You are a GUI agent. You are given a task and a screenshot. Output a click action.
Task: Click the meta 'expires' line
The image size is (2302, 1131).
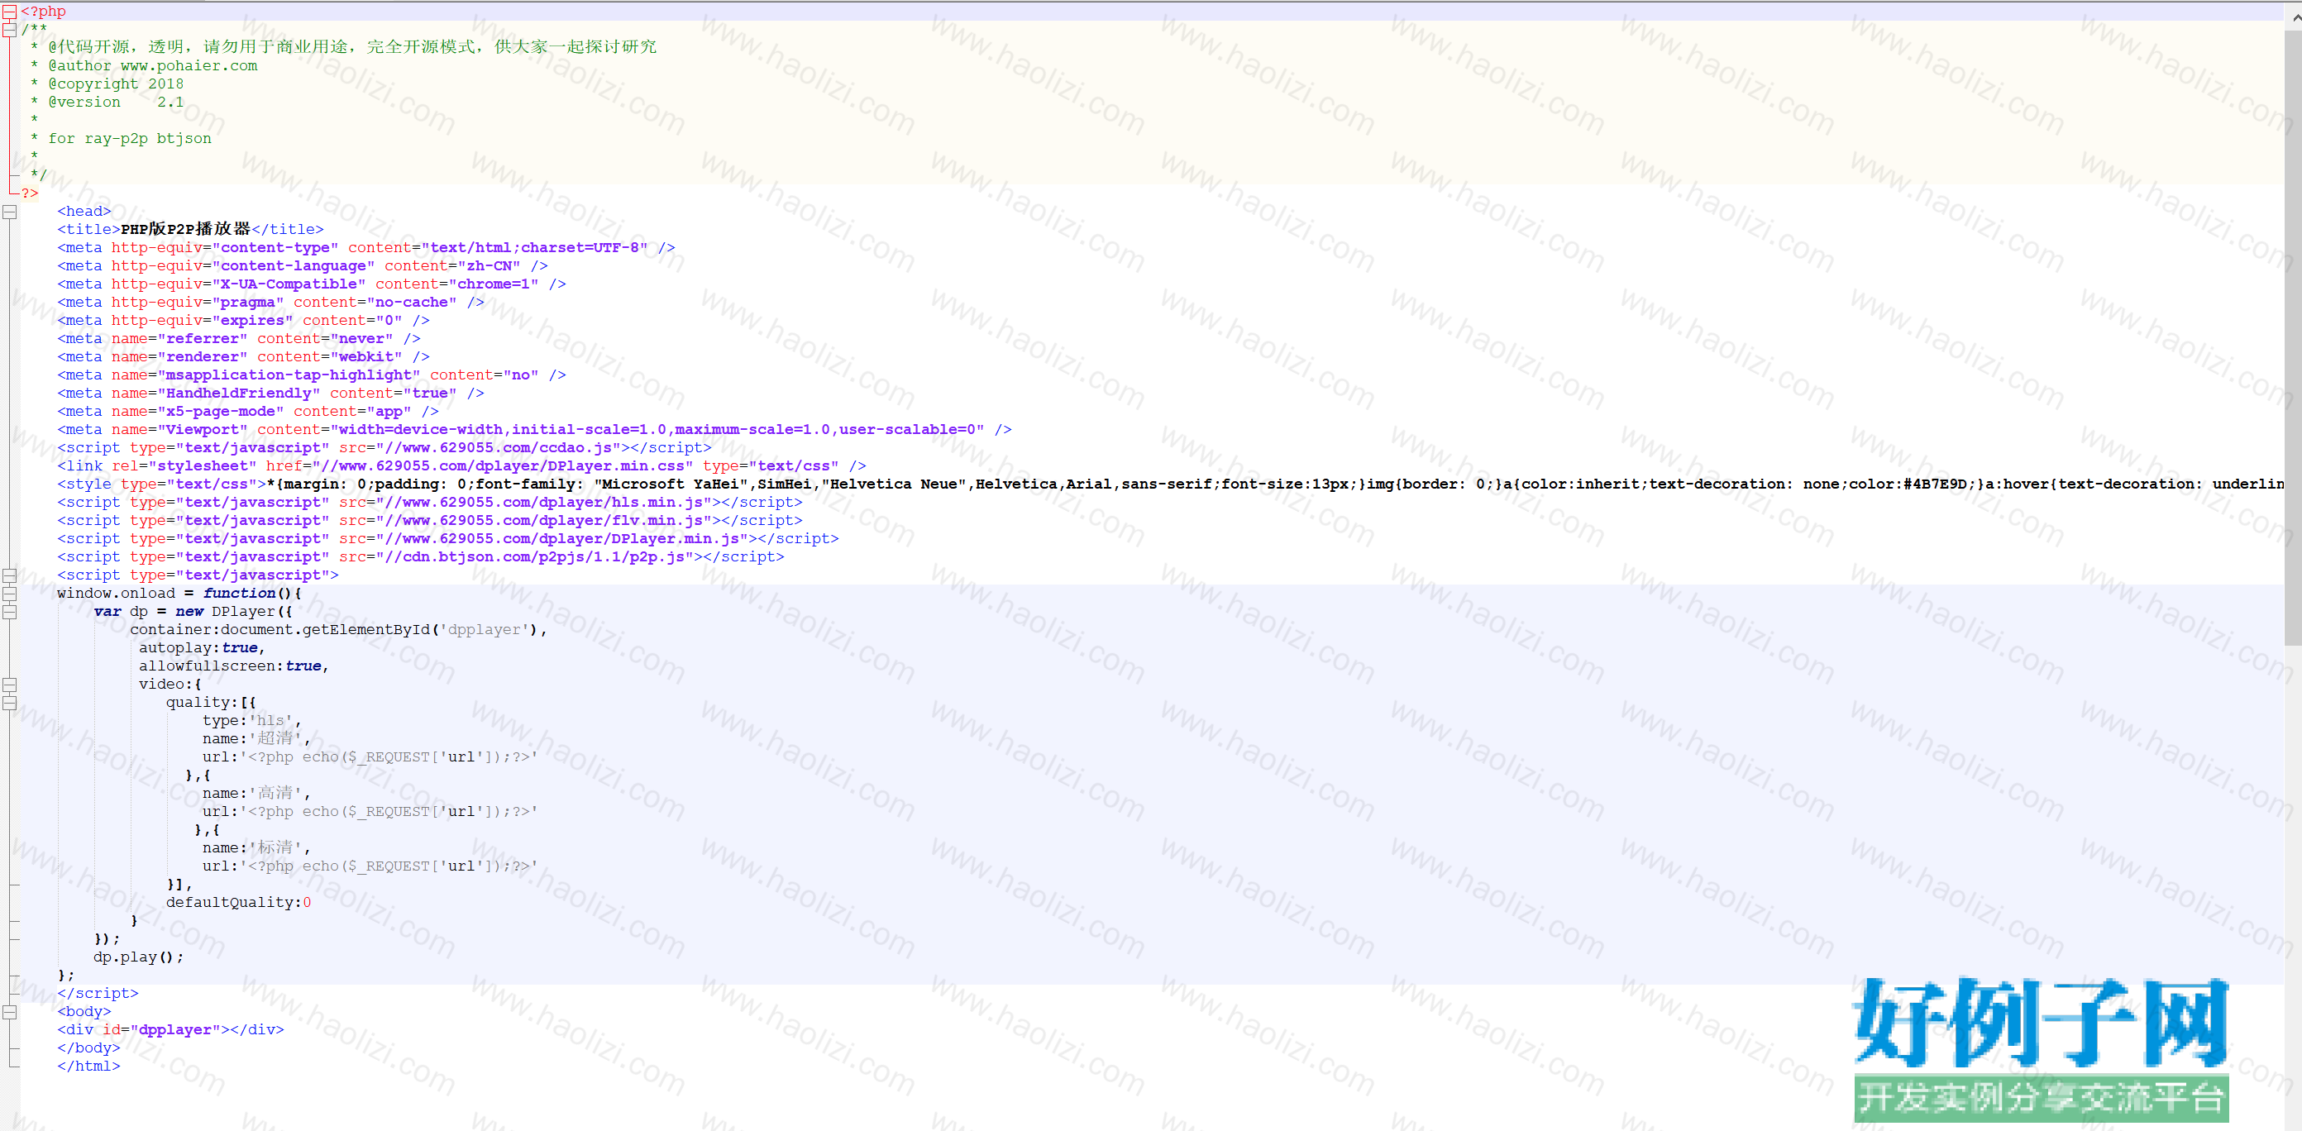coord(243,321)
